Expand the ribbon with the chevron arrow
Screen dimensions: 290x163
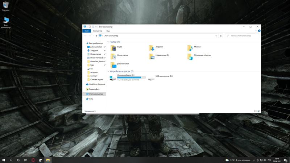(x=256, y=31)
